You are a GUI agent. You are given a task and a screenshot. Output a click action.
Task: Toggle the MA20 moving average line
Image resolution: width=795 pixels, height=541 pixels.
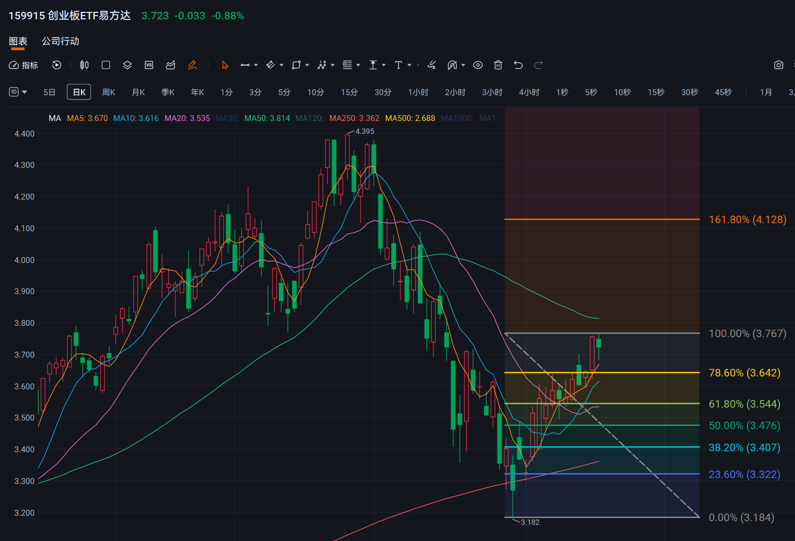pyautogui.click(x=187, y=118)
